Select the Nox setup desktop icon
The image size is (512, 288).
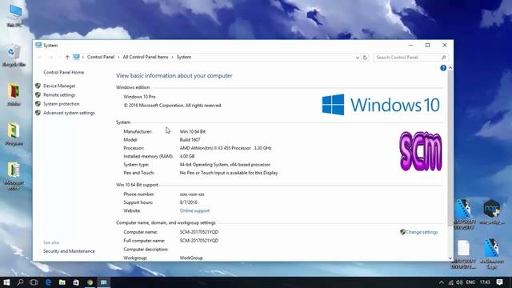[x=492, y=212]
